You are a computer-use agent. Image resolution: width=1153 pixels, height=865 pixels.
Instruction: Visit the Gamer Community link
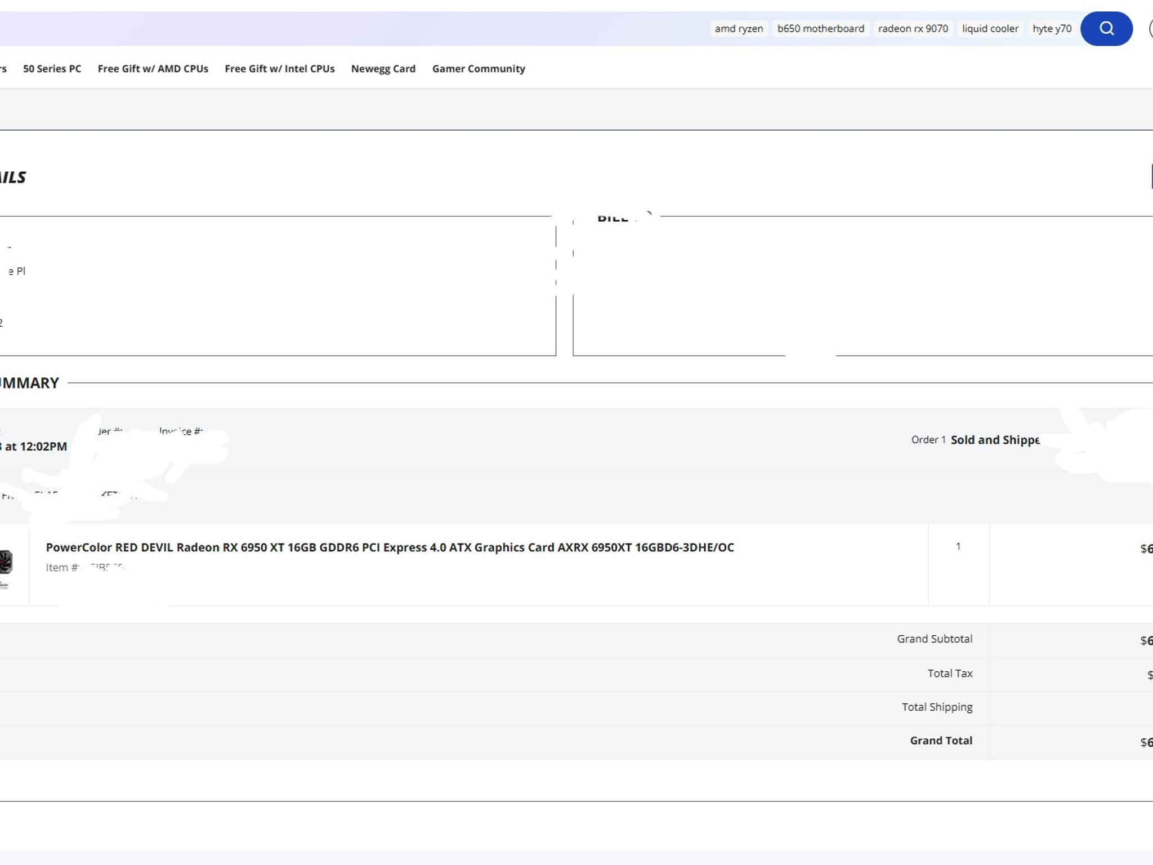coord(478,69)
